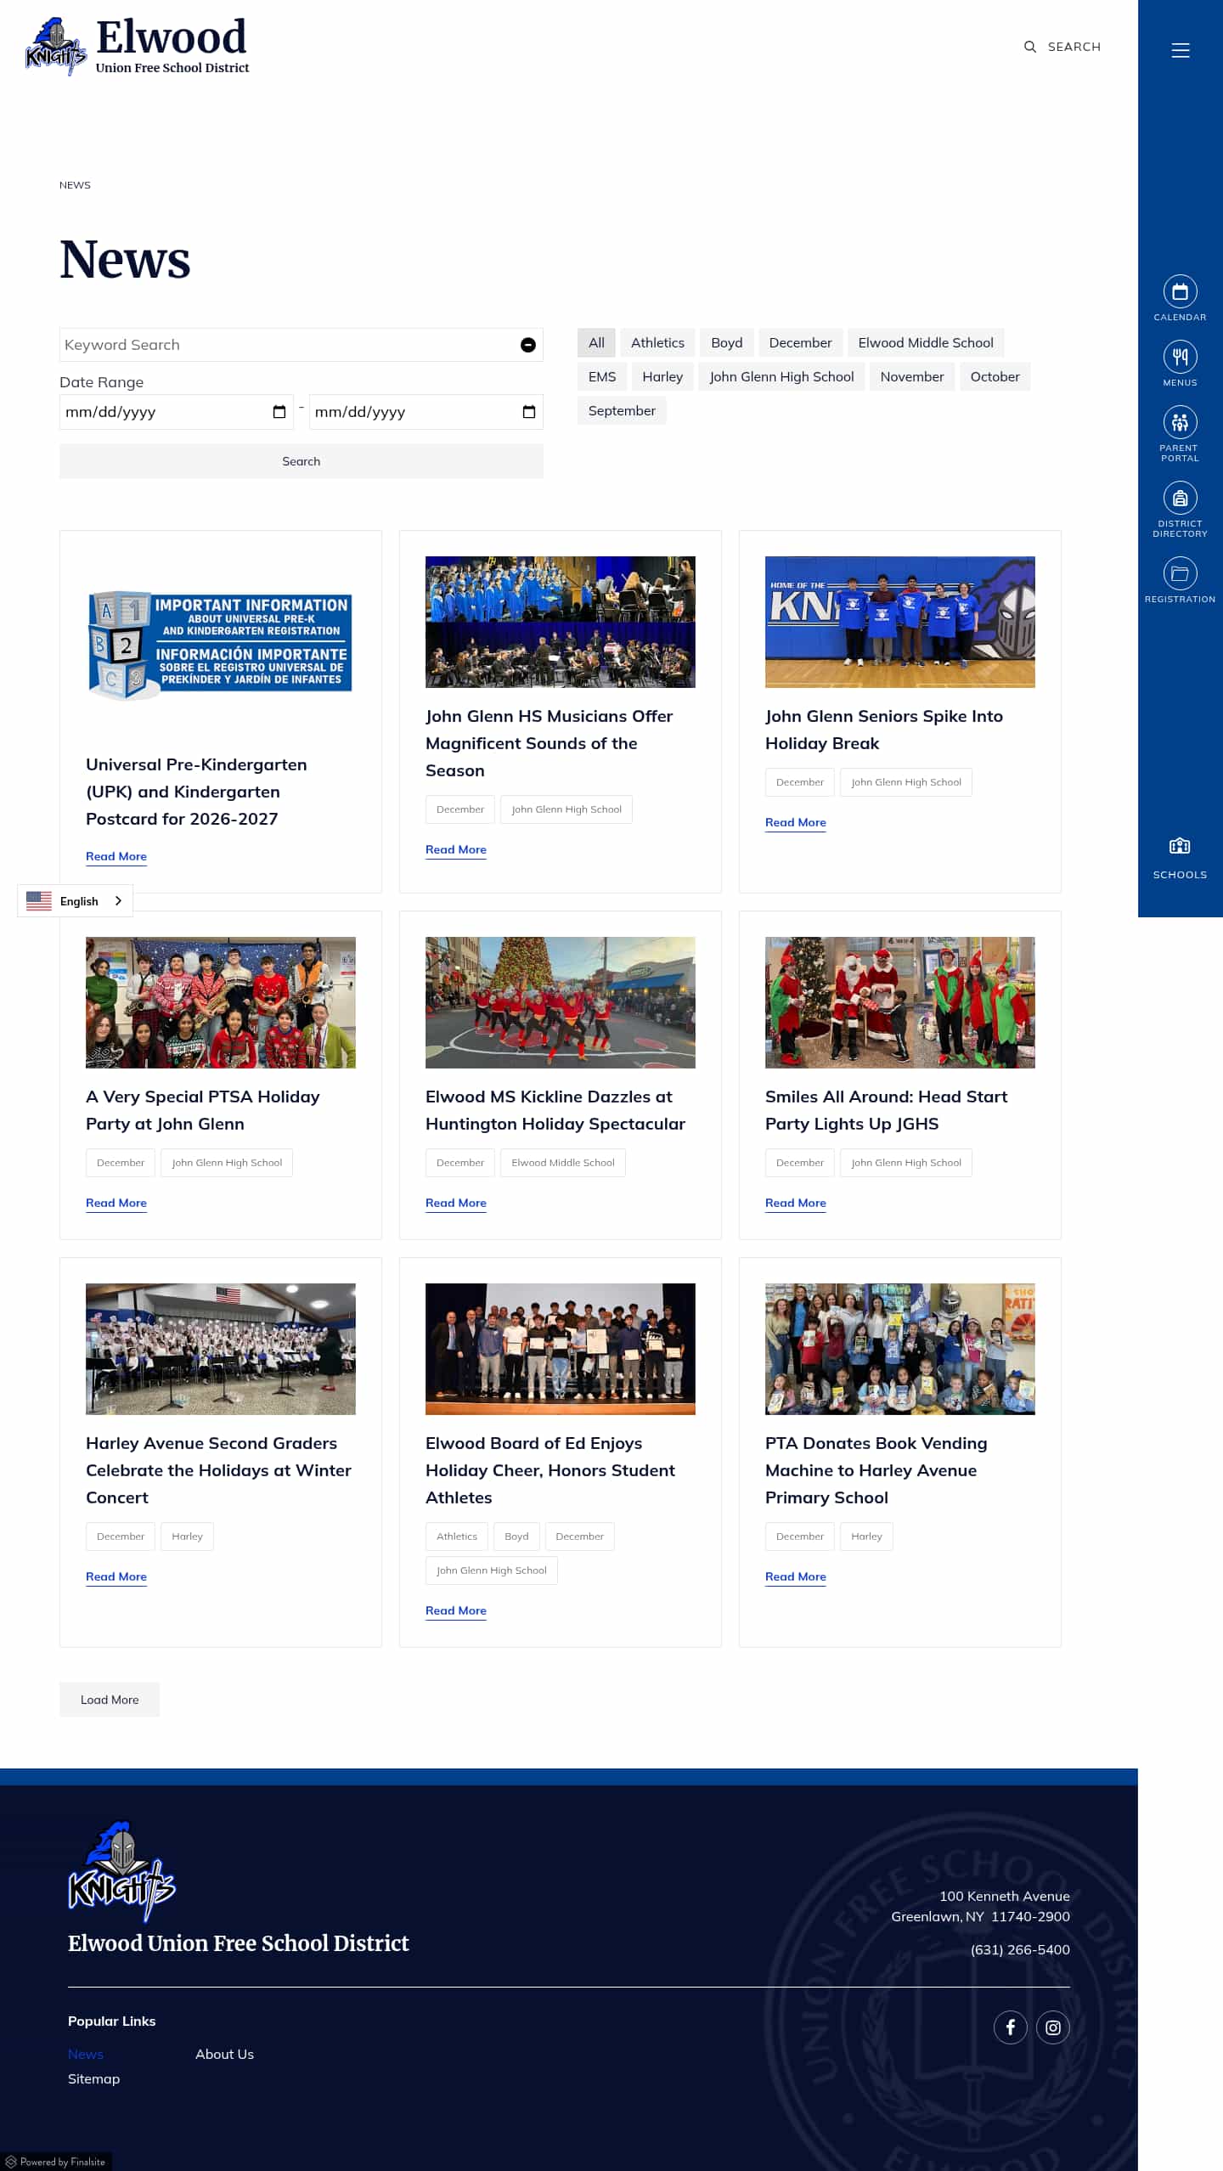The height and width of the screenshot is (2171, 1223).
Task: Filter news by Elwood Middle School
Action: (x=925, y=342)
